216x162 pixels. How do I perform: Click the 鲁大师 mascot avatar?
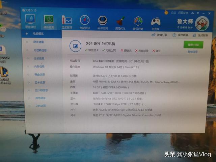[x=202, y=24]
